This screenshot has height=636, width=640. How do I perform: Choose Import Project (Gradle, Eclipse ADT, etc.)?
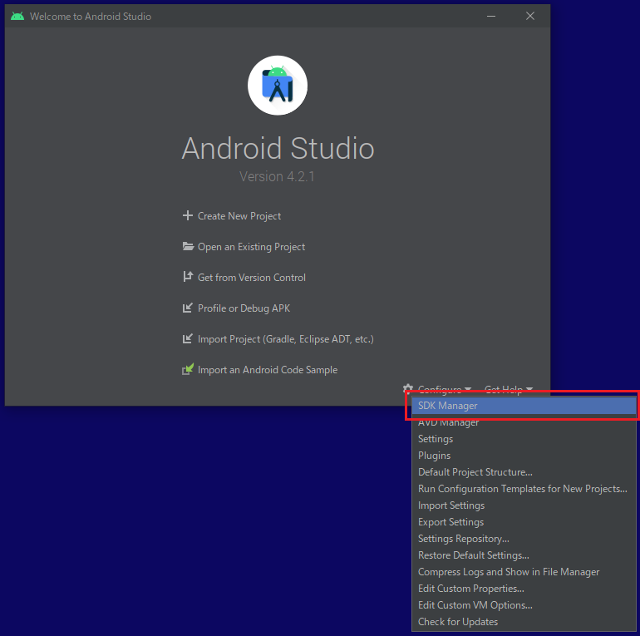pyautogui.click(x=286, y=339)
